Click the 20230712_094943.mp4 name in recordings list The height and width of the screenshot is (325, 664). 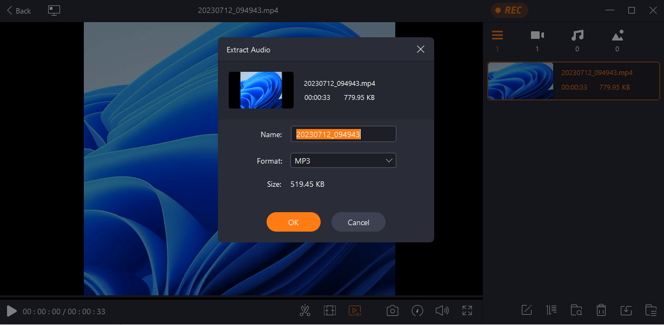[597, 72]
